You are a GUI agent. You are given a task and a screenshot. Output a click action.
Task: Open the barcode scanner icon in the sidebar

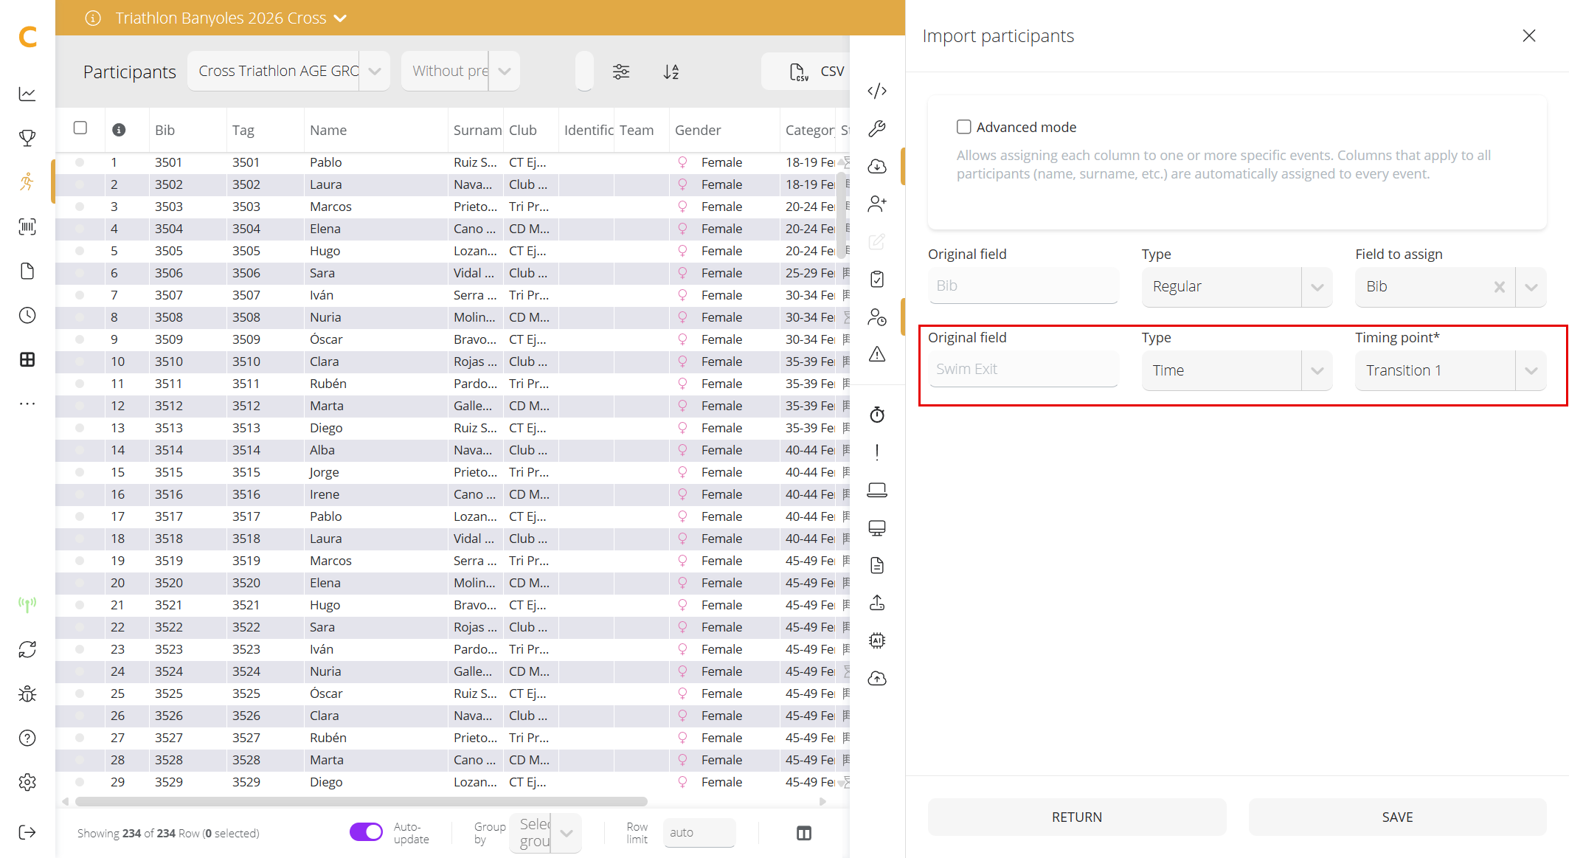(x=27, y=226)
